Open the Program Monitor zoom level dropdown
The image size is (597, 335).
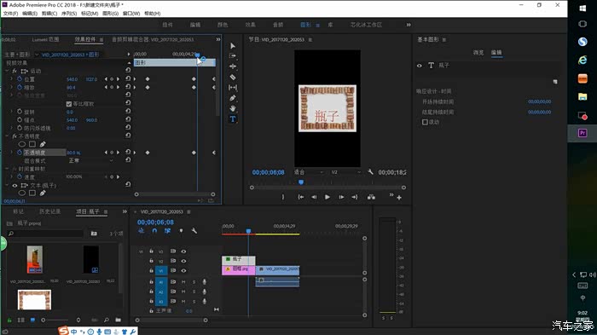pos(309,172)
